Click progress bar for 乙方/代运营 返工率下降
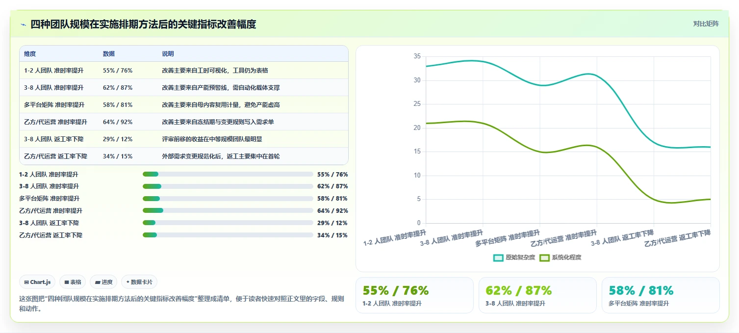The image size is (739, 333). point(228,235)
